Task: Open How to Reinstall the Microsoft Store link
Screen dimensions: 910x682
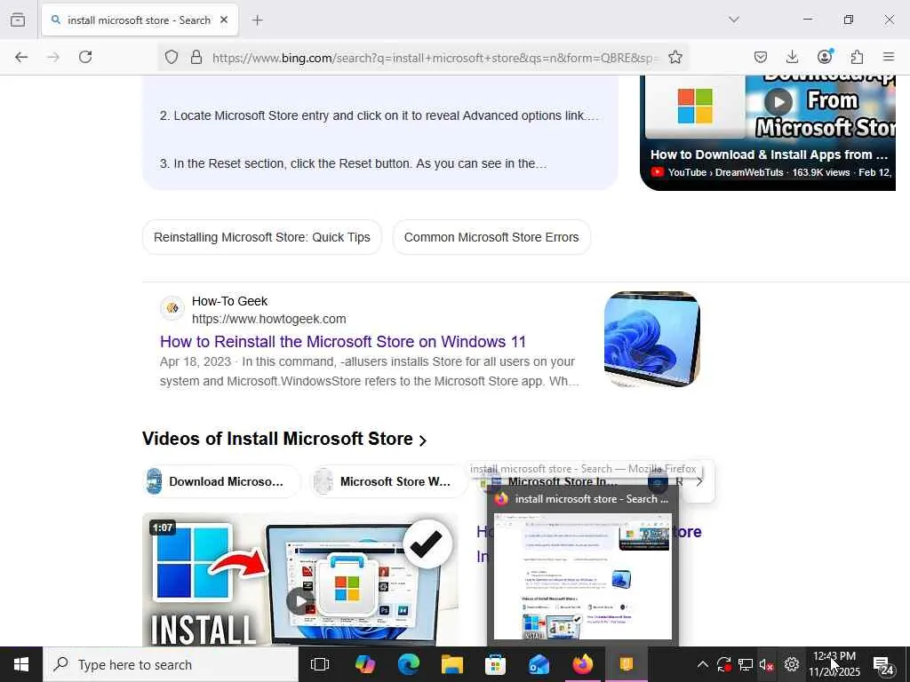Action: coord(343,342)
